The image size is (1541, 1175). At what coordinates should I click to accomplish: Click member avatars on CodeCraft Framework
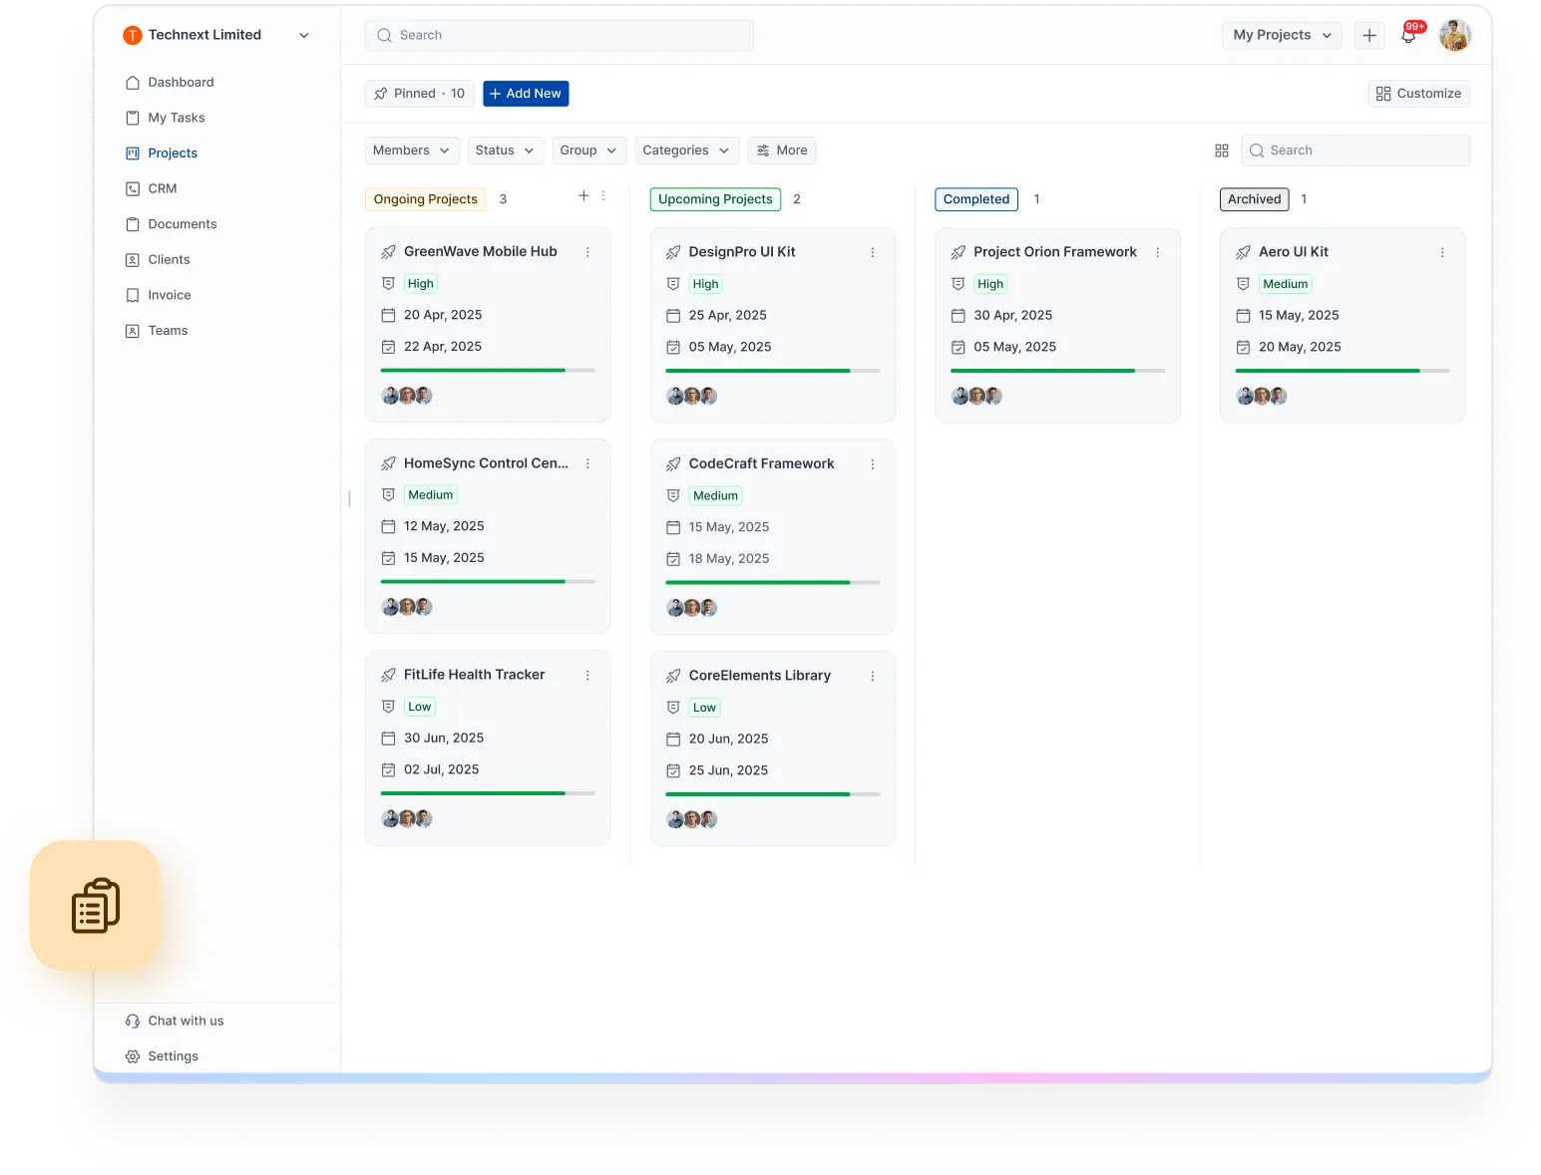click(692, 608)
